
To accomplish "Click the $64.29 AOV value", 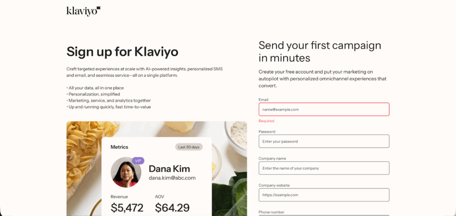I will point(172,207).
